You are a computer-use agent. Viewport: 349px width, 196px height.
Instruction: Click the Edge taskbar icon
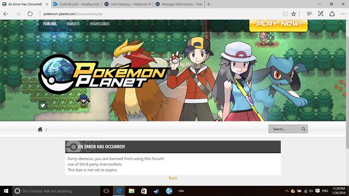(119, 191)
